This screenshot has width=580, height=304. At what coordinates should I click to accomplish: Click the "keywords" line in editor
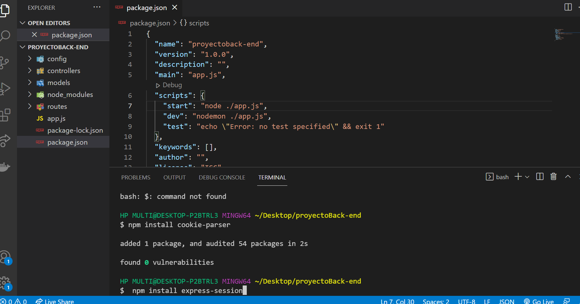pyautogui.click(x=185, y=147)
